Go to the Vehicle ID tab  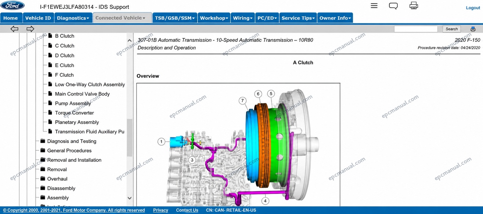38,18
